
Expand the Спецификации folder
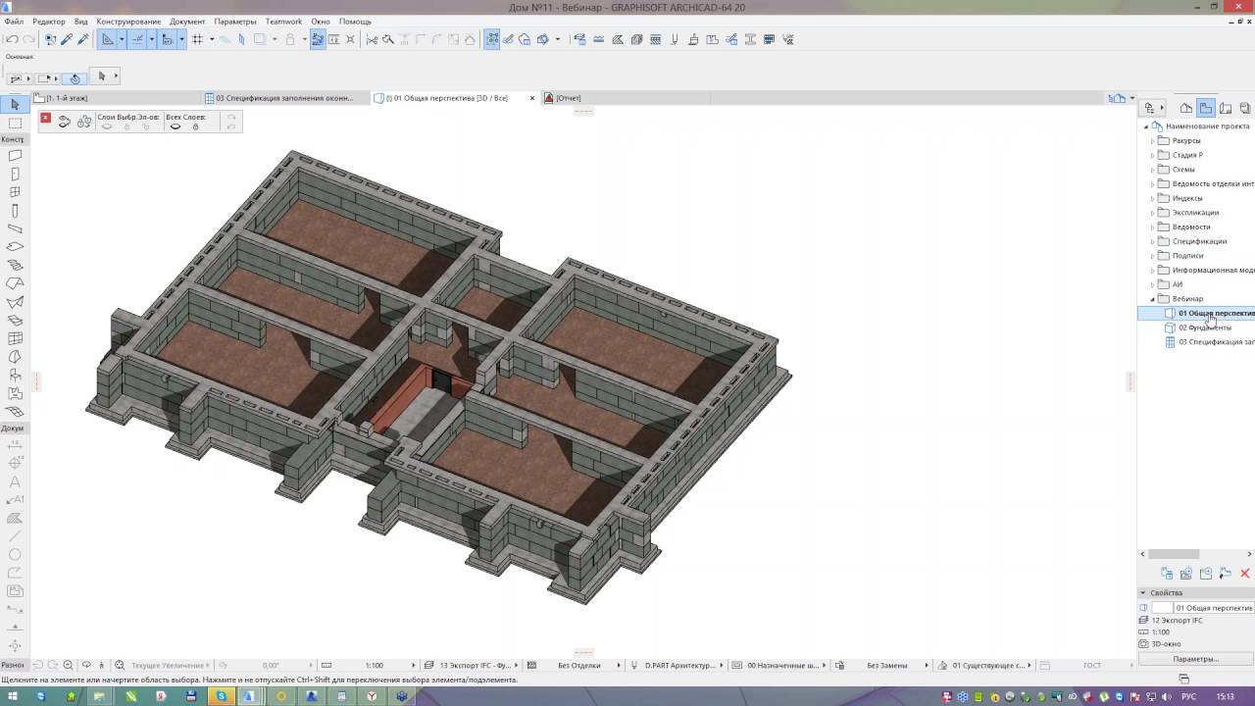click(x=1153, y=241)
